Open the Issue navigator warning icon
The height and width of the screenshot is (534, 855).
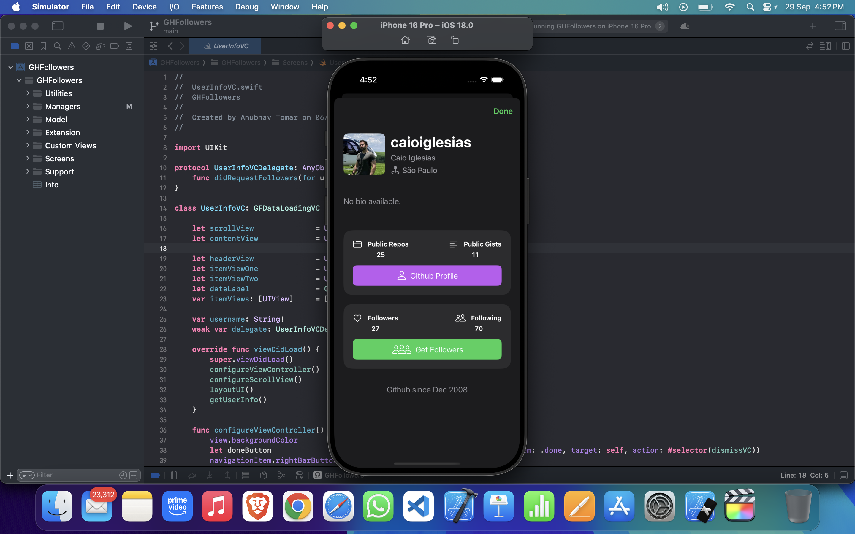pyautogui.click(x=72, y=46)
